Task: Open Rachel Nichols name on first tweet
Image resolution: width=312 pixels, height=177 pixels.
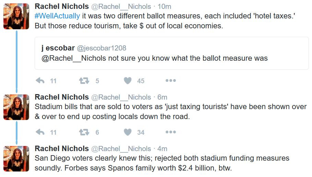Action: pyautogui.click(x=62, y=6)
